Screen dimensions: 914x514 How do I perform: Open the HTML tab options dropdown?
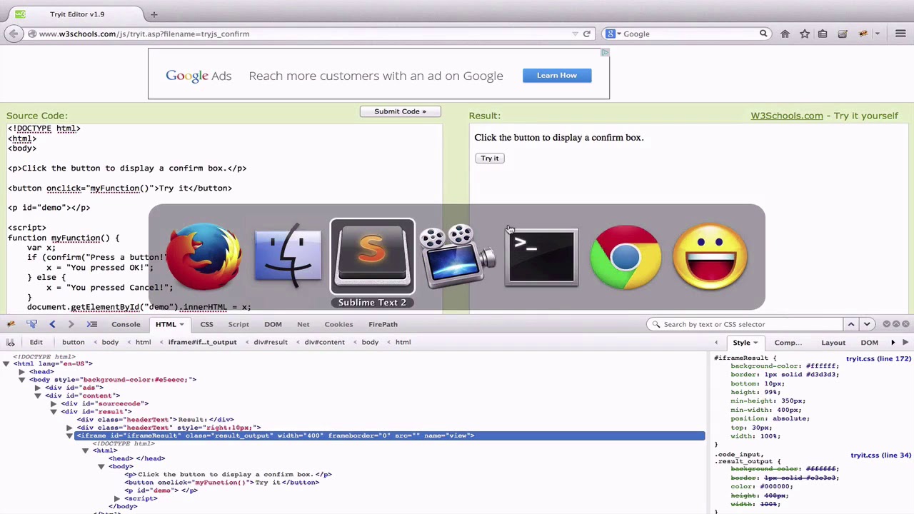coord(182,325)
